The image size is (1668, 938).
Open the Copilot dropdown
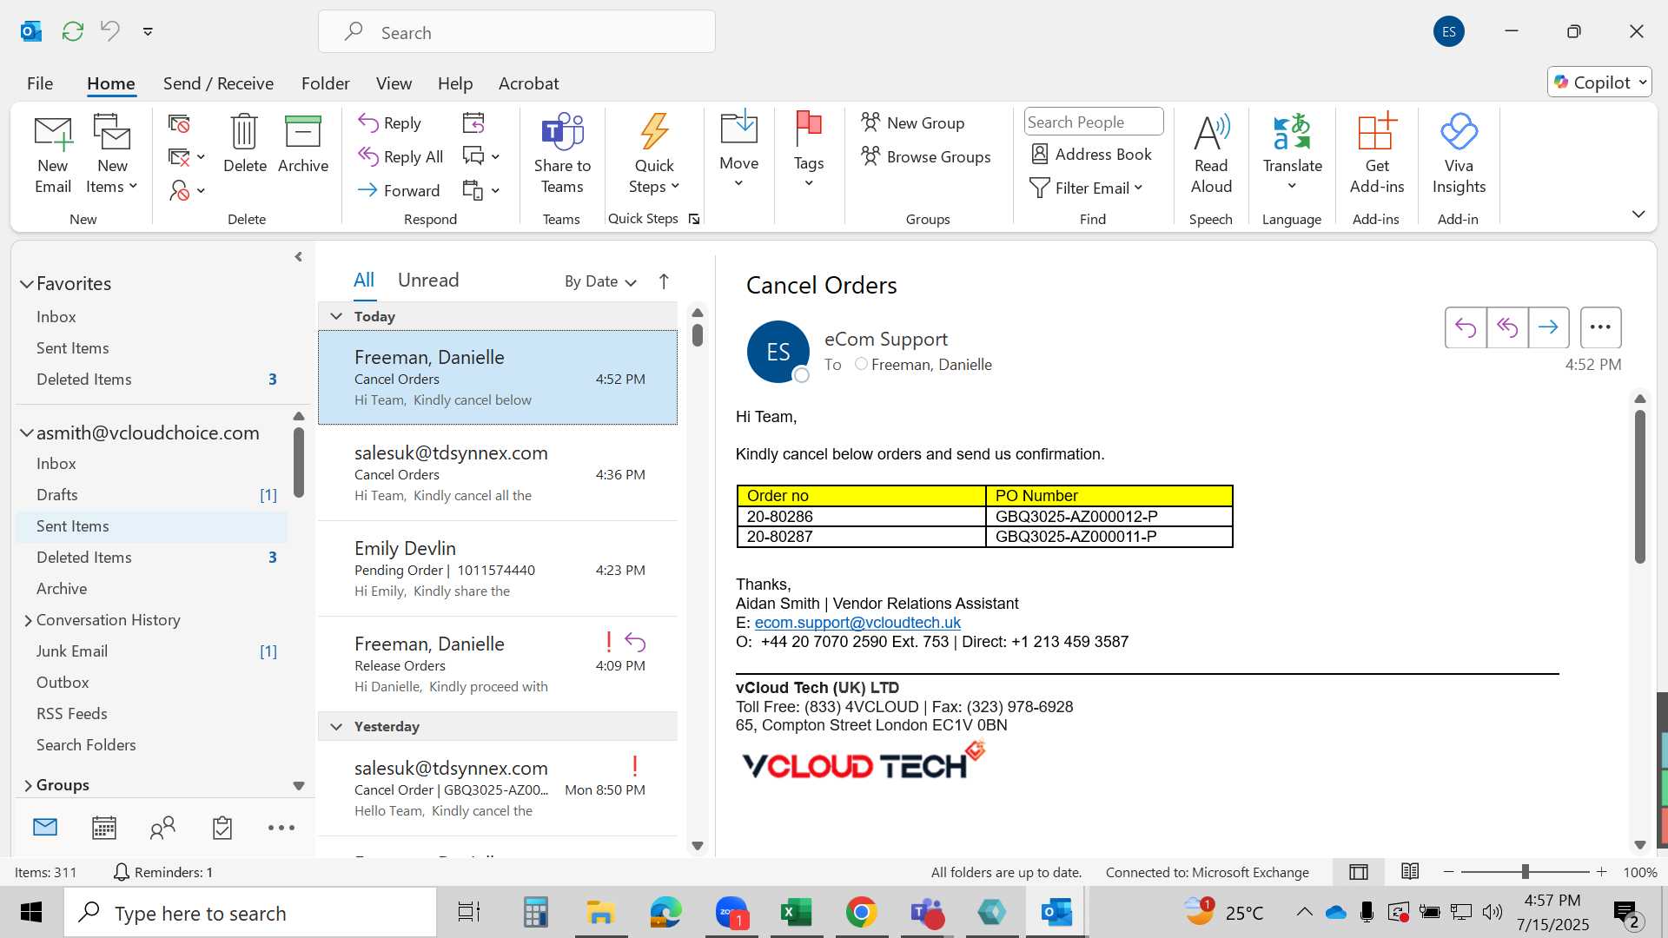pyautogui.click(x=1599, y=82)
